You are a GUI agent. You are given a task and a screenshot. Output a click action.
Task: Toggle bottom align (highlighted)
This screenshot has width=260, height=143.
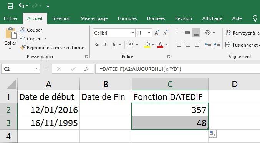click(196, 33)
